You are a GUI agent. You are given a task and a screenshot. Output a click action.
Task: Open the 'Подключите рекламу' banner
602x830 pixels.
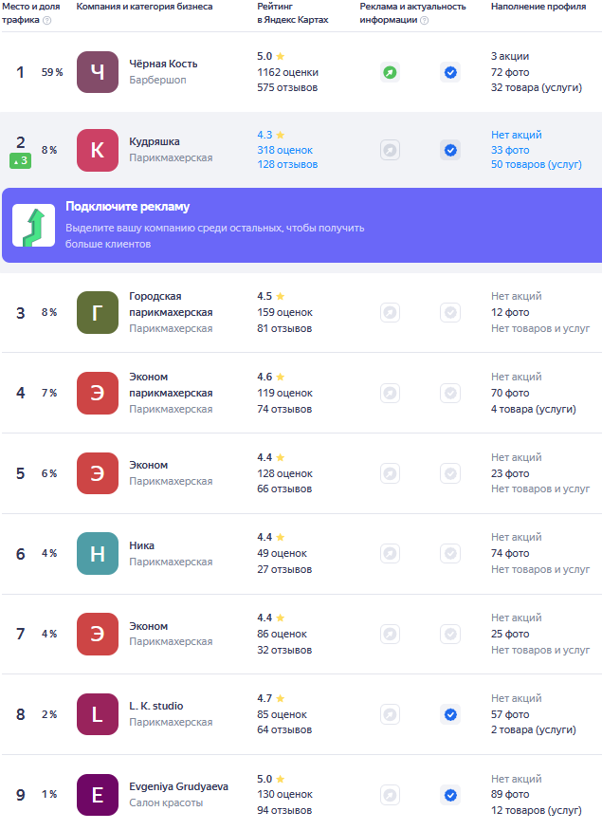tap(302, 226)
